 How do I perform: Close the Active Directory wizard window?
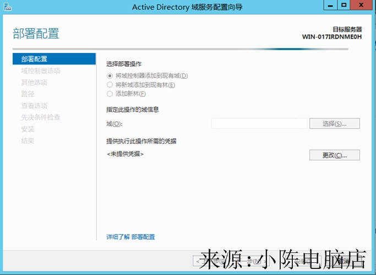click(x=361, y=5)
